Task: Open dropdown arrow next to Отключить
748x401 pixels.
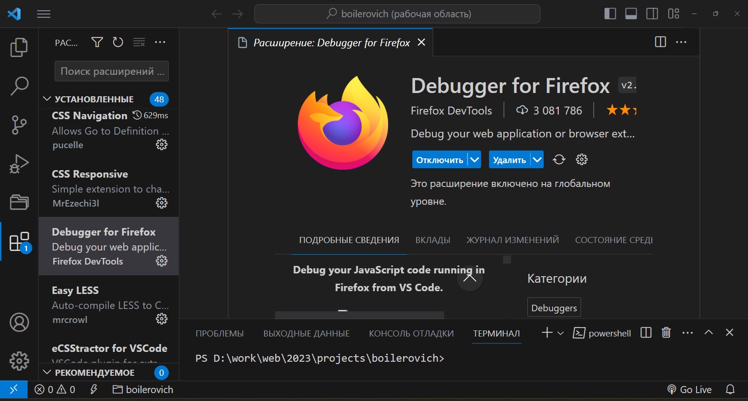Action: (475, 160)
